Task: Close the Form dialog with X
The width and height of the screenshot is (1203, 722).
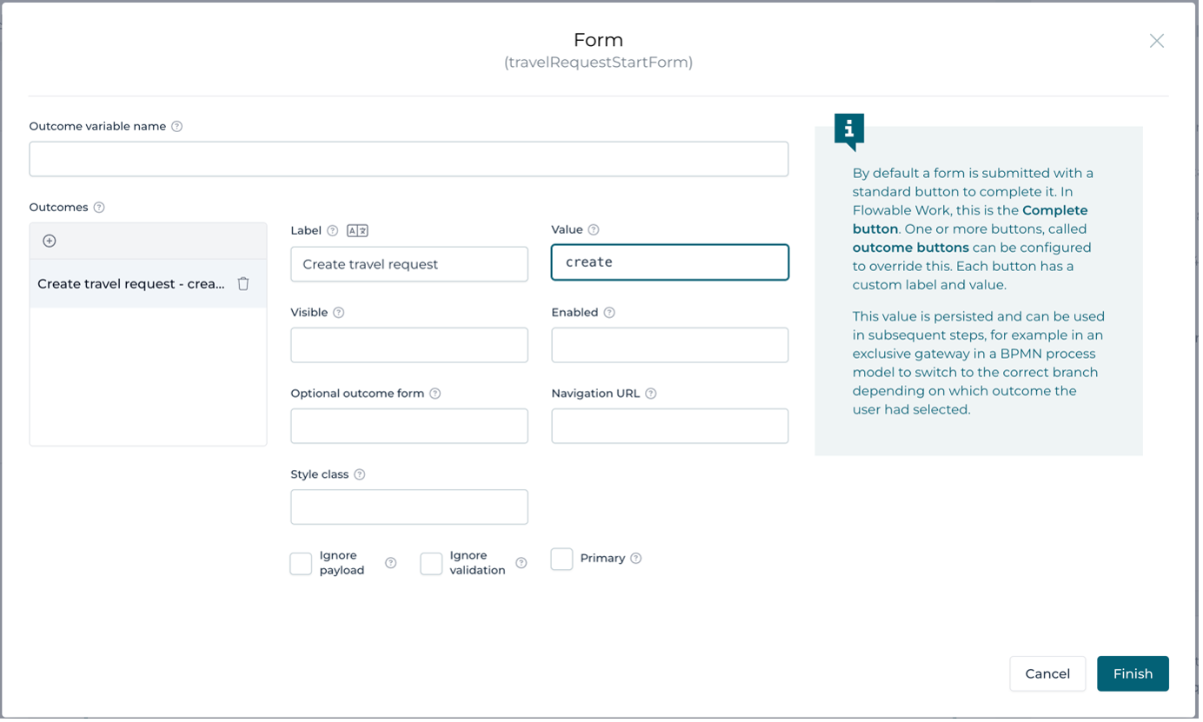Action: [x=1156, y=41]
